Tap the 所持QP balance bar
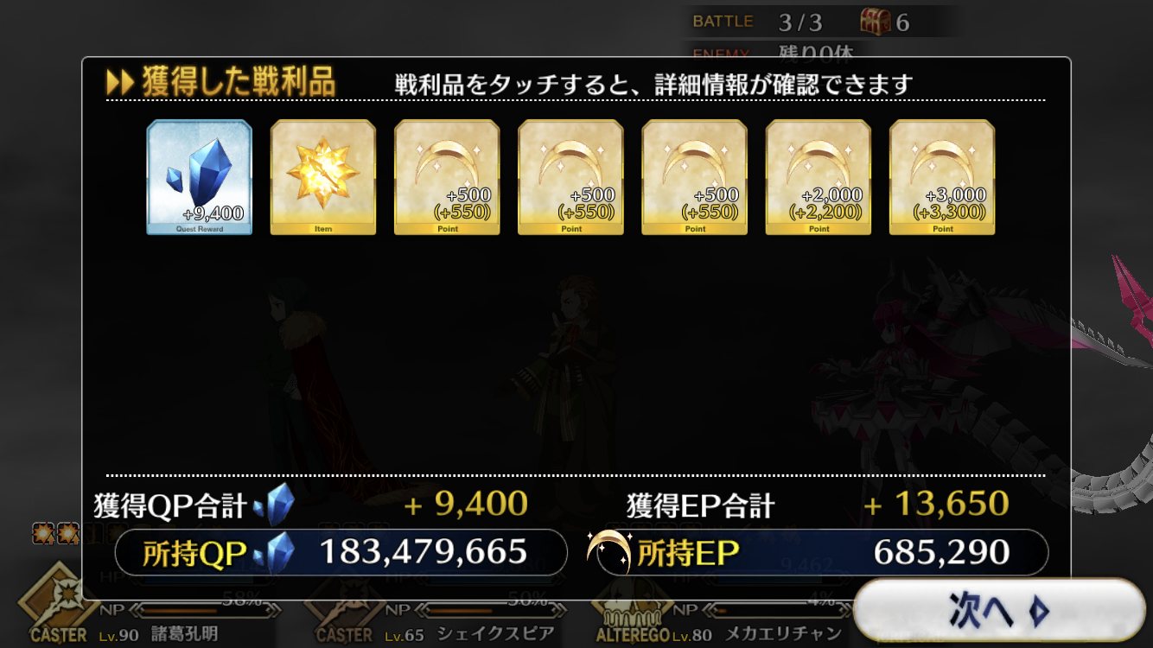The image size is (1153, 648). click(341, 552)
